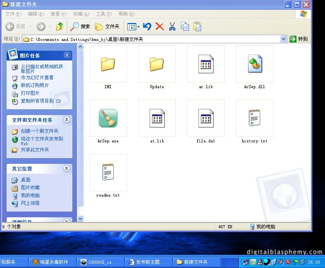
Task: Select the at.lib file icon
Action: 157,118
